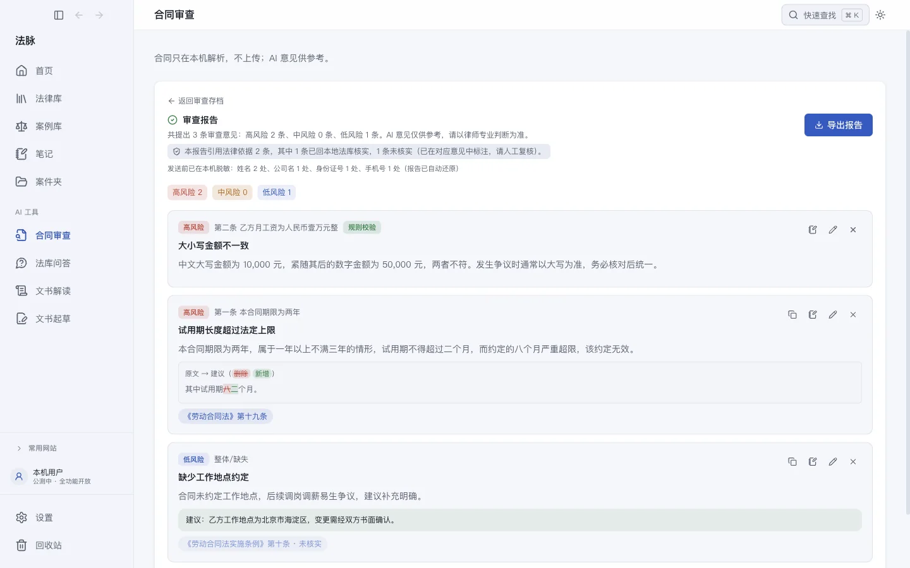Screen dimensions: 910x568
Task: Edit the 缺少工作地点约定 finding
Action: (x=833, y=462)
